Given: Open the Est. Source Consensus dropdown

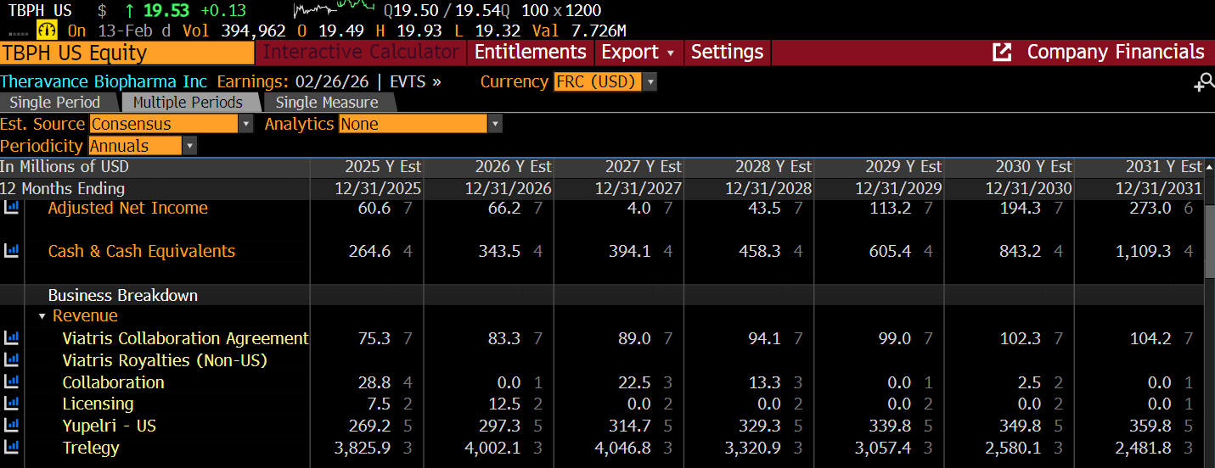Looking at the screenshot, I should pos(172,124).
